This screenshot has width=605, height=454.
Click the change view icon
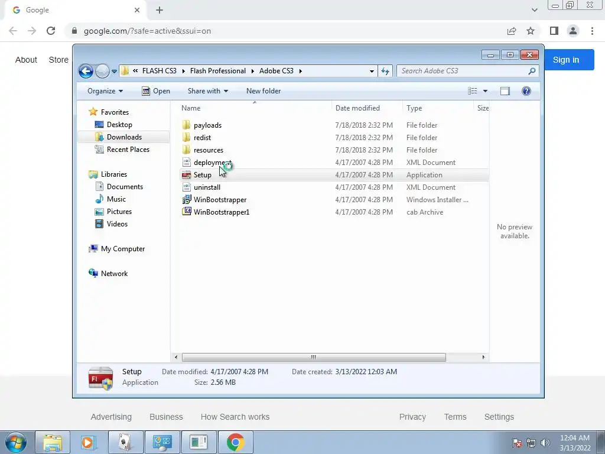(473, 91)
